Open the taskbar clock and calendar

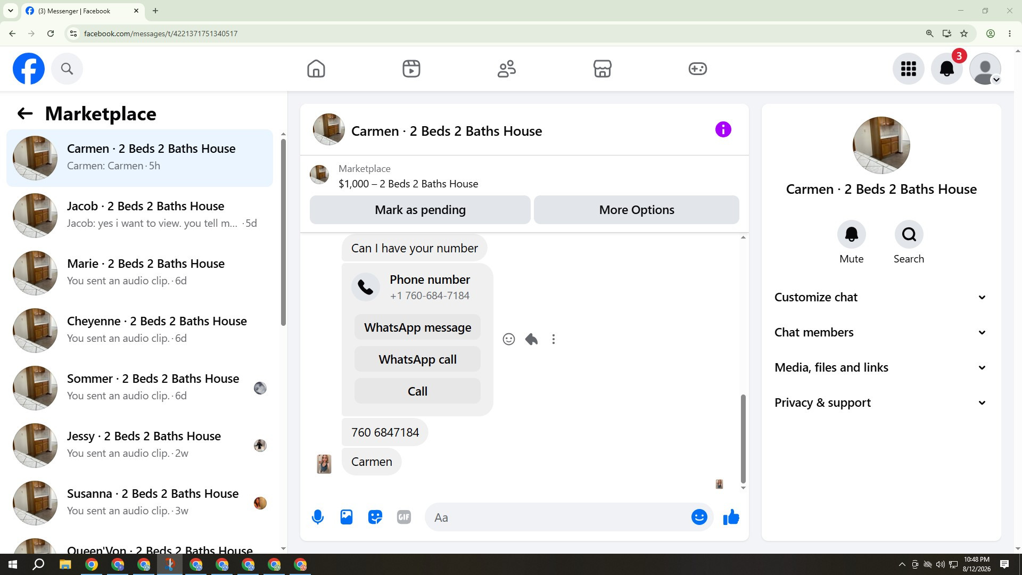(977, 564)
